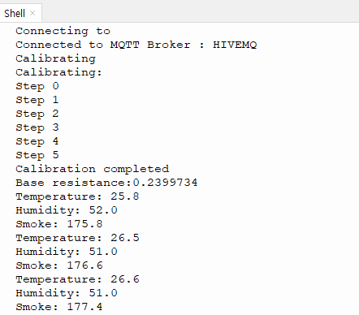Click the 'Connecting to' output line
This screenshot has width=359, height=315.
click(x=63, y=31)
